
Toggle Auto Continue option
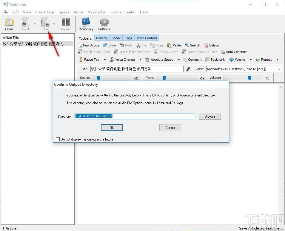coord(234,52)
